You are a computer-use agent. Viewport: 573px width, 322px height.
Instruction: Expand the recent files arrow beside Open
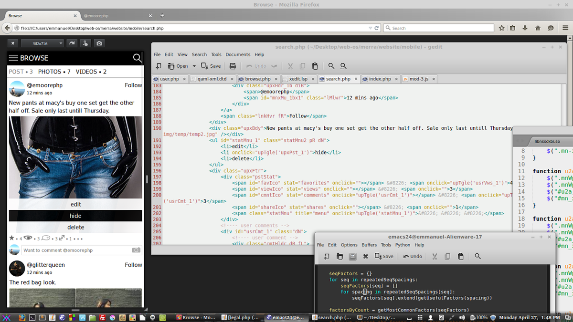tap(194, 66)
